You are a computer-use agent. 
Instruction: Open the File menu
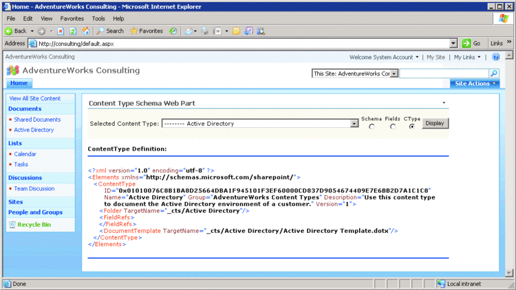point(11,19)
